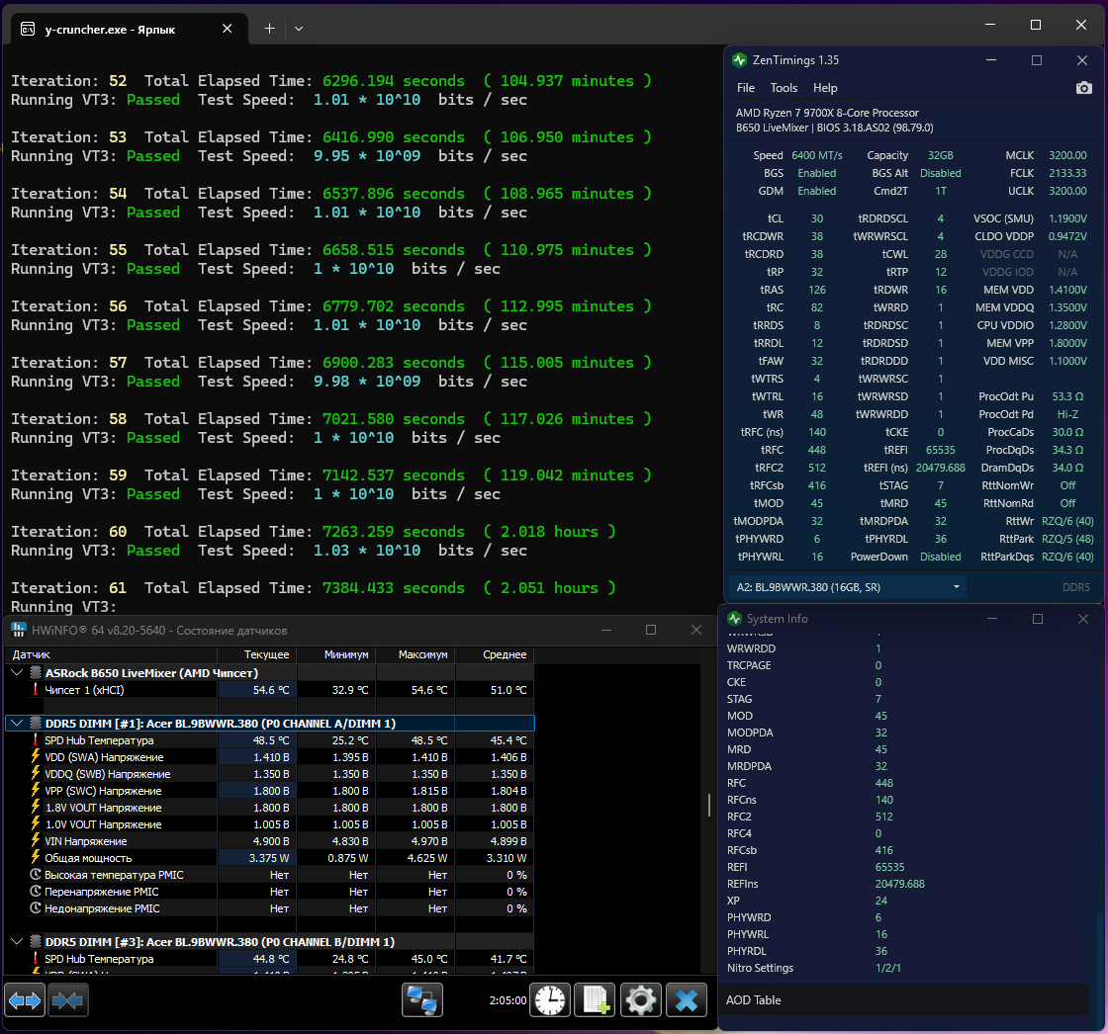Maximize the ZenTimings window
This screenshot has height=1034, width=1108.
tap(1037, 60)
